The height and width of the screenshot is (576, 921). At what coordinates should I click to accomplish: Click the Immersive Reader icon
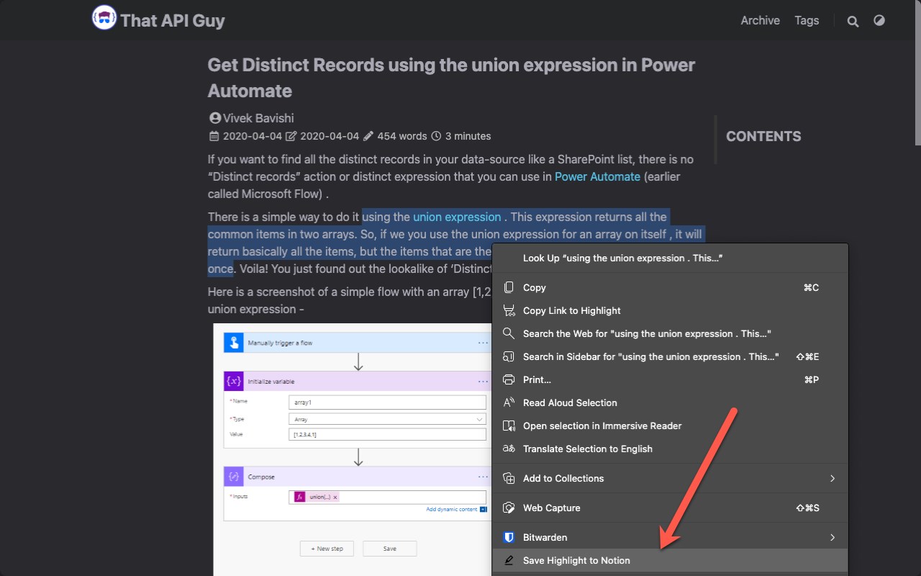(x=509, y=426)
